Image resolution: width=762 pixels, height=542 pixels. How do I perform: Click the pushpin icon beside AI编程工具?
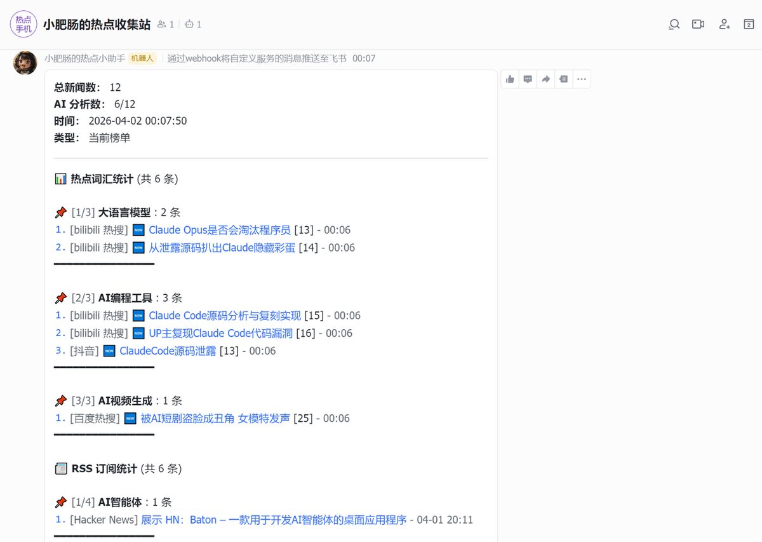coord(61,298)
